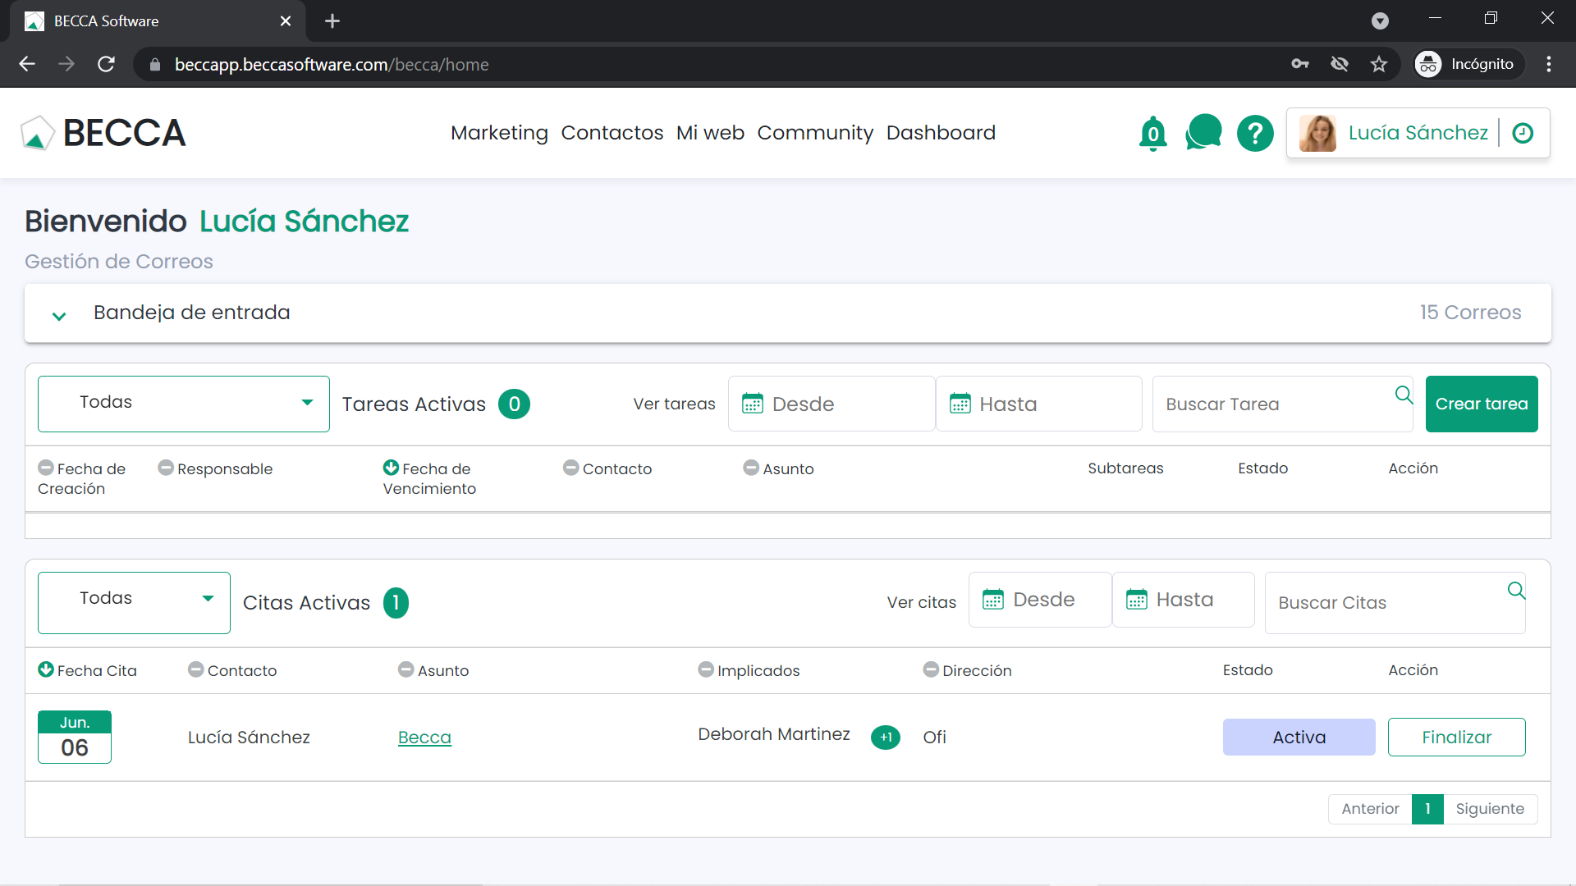Click the BECCA logo
This screenshot has height=886, width=1576.
103,133
